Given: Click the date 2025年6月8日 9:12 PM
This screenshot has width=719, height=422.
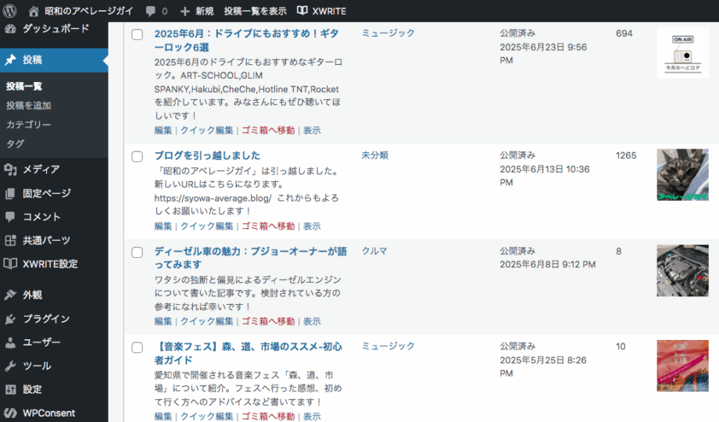Looking at the screenshot, I should (548, 264).
